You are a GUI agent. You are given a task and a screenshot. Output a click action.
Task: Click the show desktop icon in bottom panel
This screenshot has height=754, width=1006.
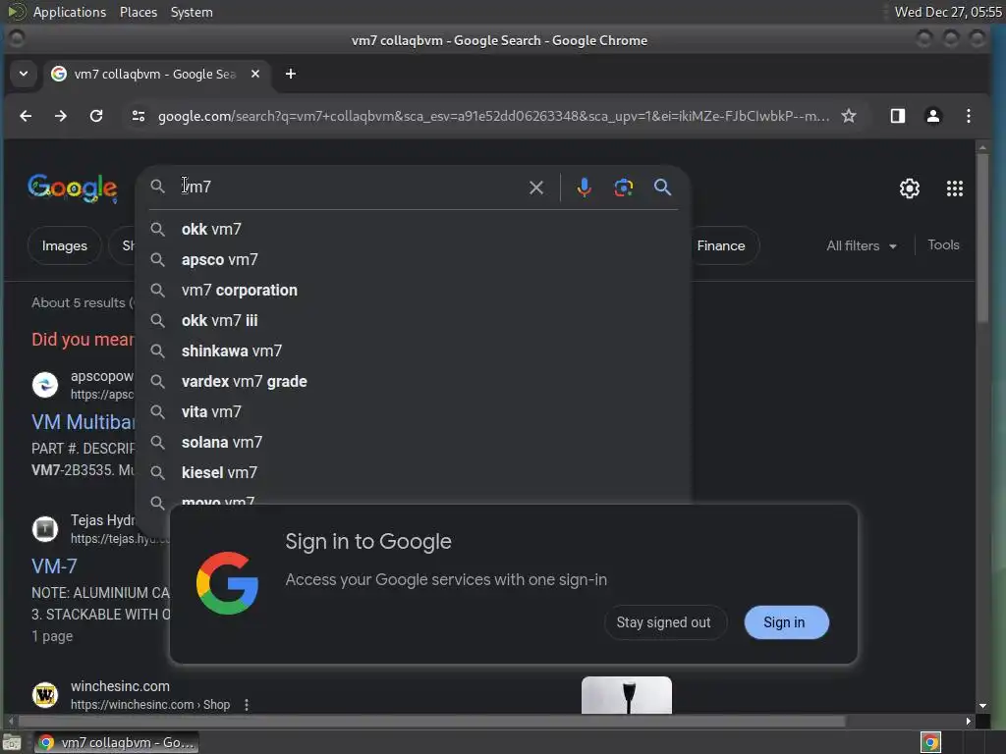12,742
